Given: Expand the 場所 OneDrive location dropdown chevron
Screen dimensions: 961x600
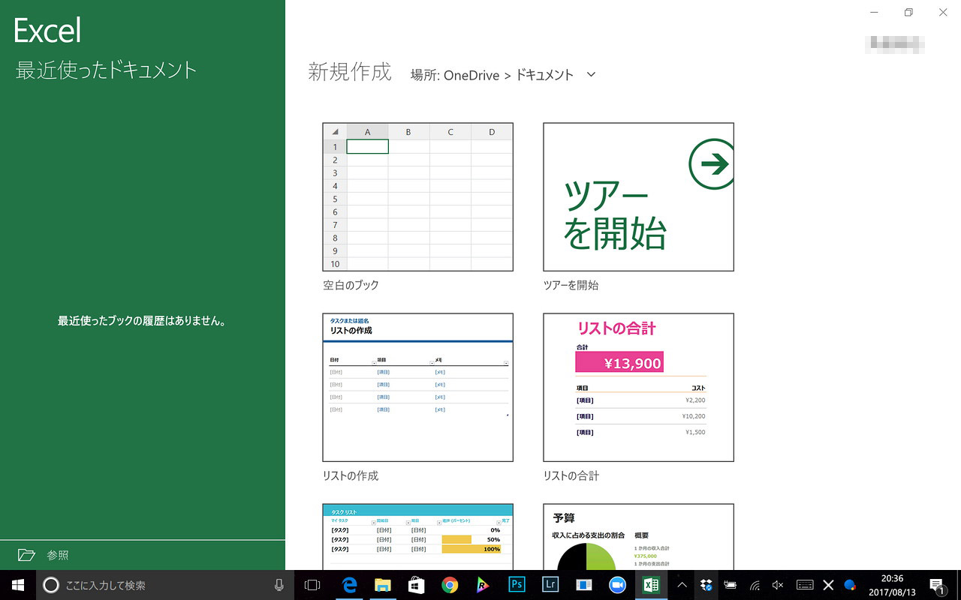Looking at the screenshot, I should click(591, 74).
